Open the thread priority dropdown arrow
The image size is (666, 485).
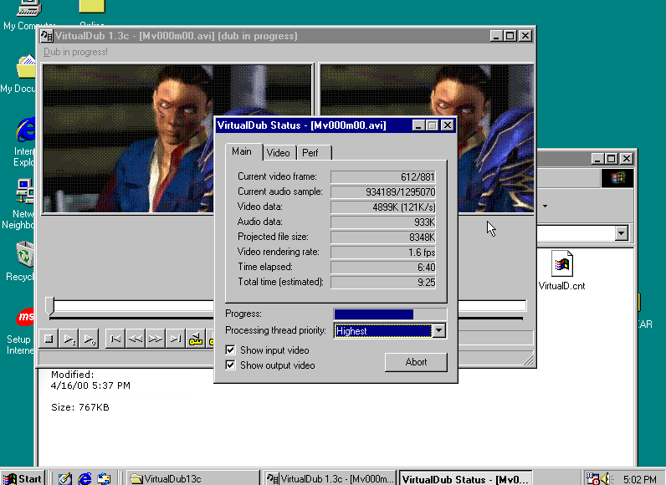[x=439, y=330]
